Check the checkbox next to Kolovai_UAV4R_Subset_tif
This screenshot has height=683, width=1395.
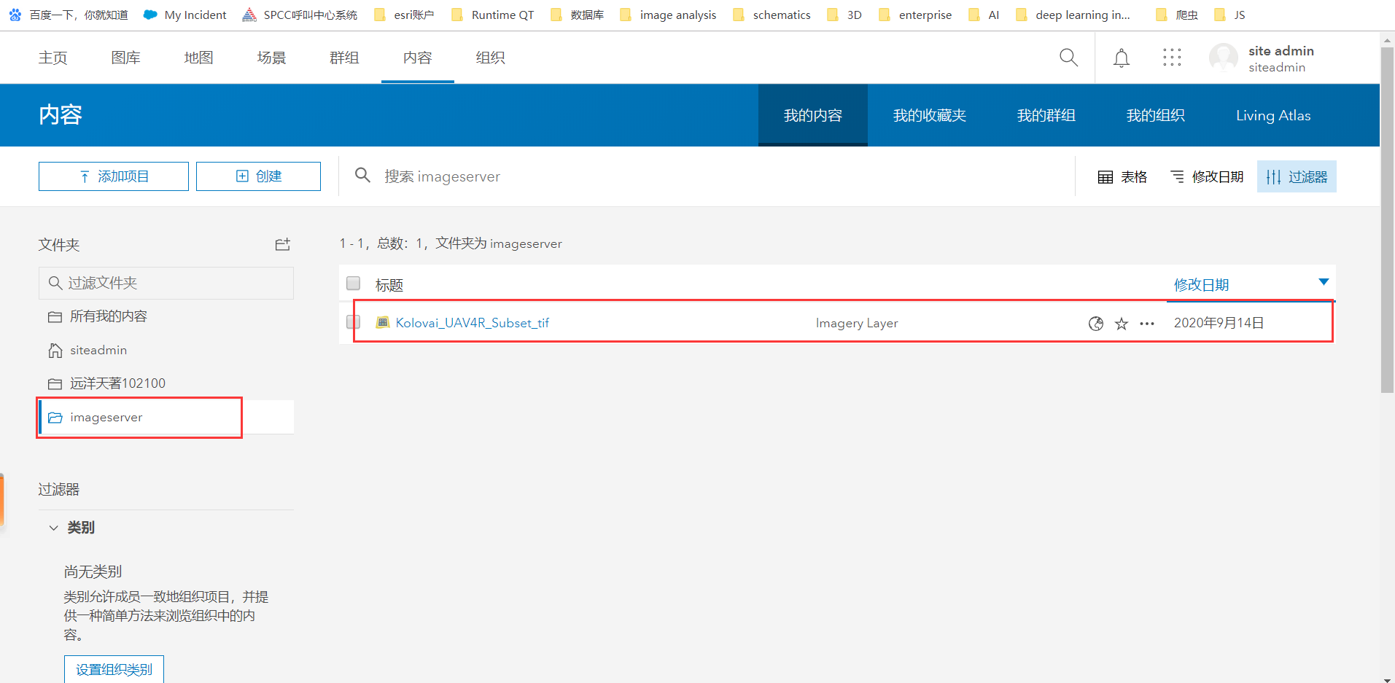click(x=353, y=321)
